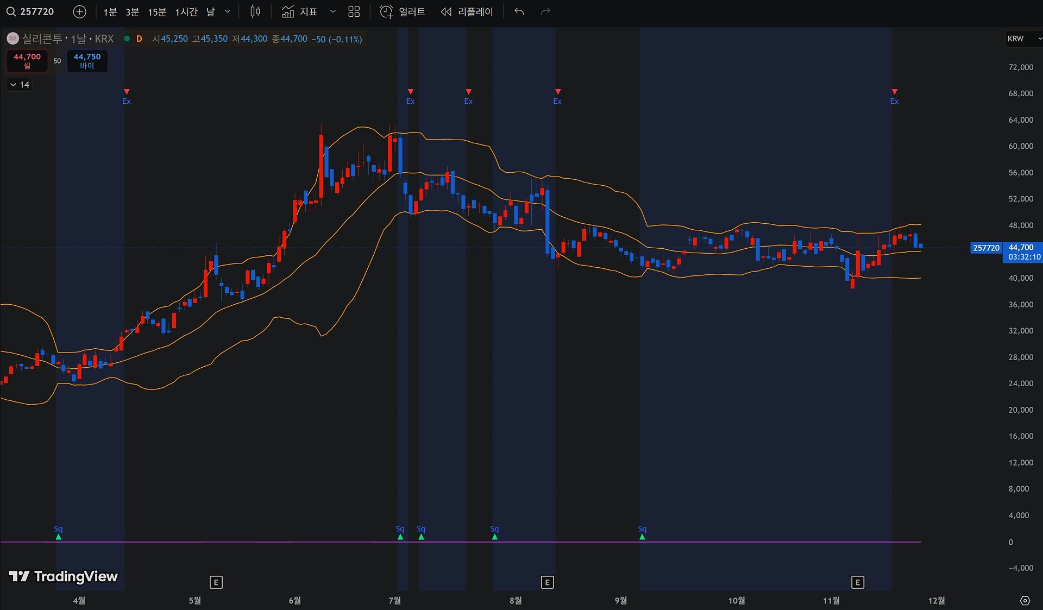Image resolution: width=1043 pixels, height=610 pixels.
Task: Click the symbol search magnifier icon
Action: pos(11,11)
